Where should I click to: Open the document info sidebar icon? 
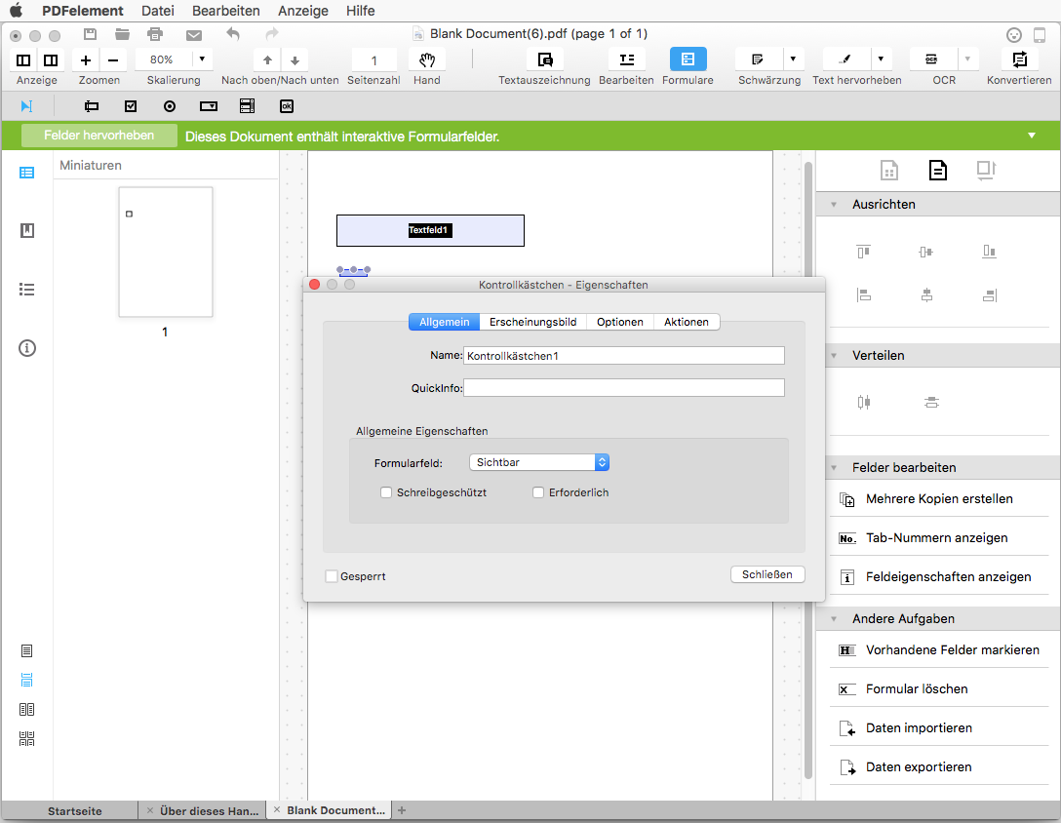[x=27, y=348]
